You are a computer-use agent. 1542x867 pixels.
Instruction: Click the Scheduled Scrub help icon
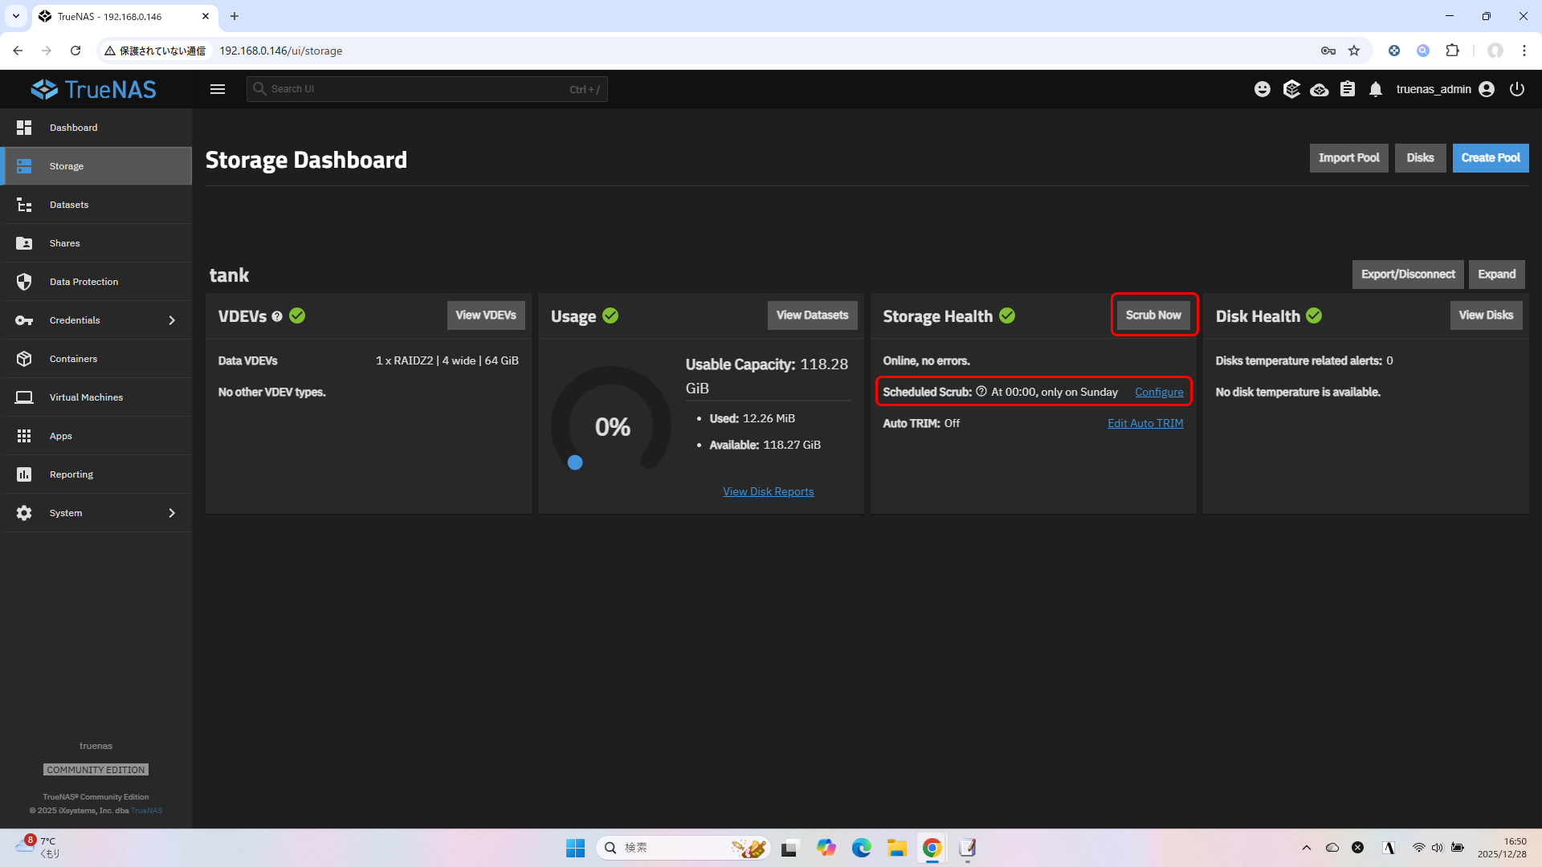(981, 392)
